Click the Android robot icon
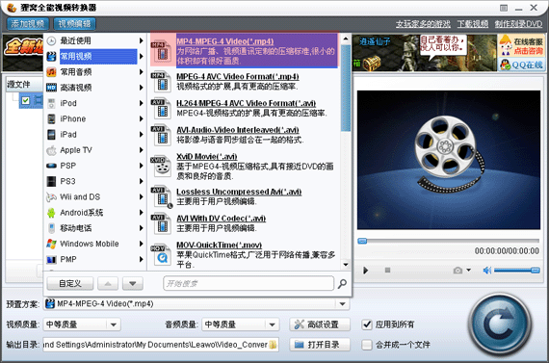This screenshot has height=363, width=549. click(x=51, y=213)
